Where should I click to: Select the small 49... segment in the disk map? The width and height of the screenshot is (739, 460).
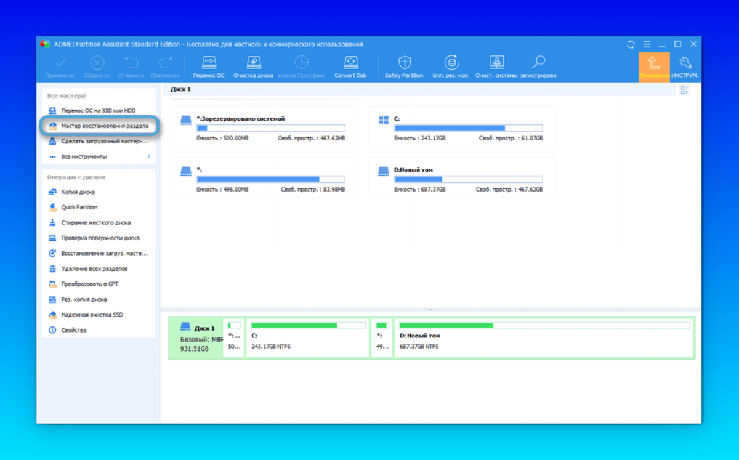coord(382,338)
